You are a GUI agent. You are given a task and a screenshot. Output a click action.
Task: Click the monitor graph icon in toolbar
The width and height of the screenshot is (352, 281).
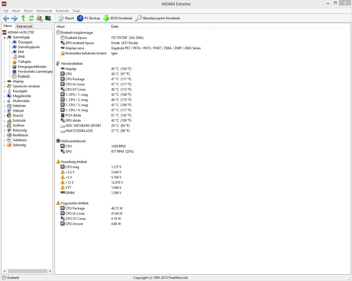(48, 18)
